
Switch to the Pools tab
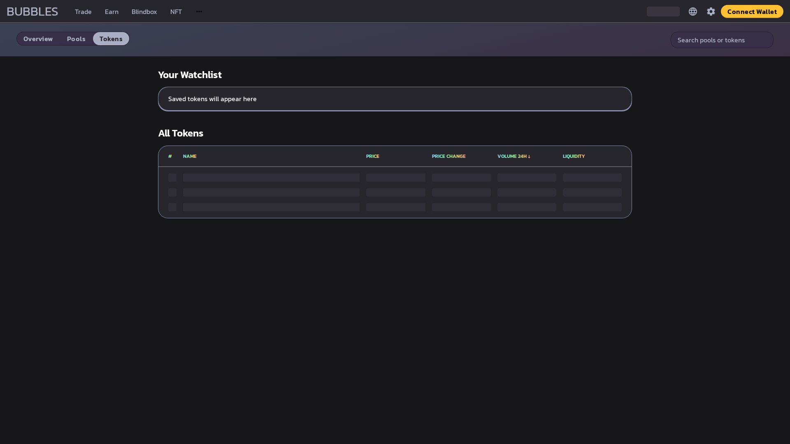pyautogui.click(x=76, y=39)
